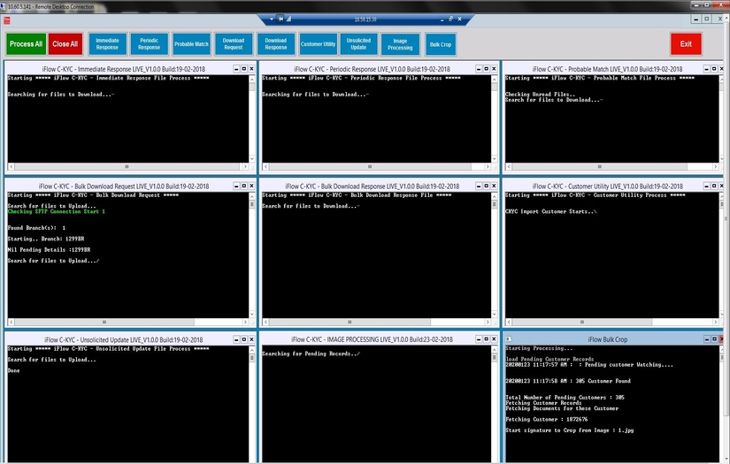Launch the Periodic Response process
This screenshot has width=730, height=464.
(149, 44)
